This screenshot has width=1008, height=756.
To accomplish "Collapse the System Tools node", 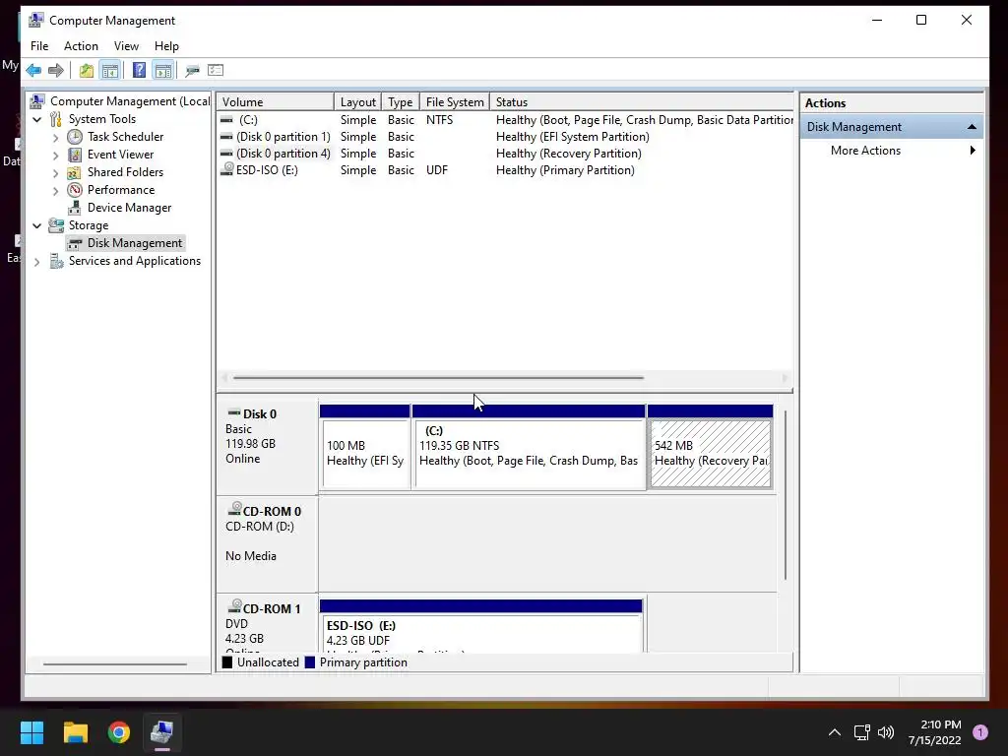I will (37, 119).
